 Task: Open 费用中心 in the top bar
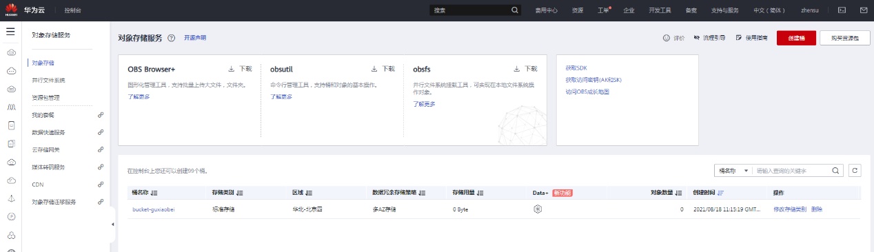point(547,10)
